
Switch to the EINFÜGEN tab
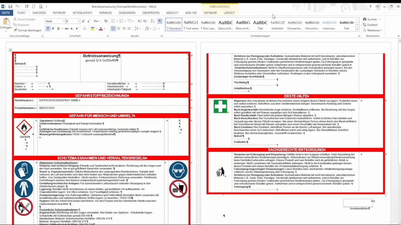[39, 13]
